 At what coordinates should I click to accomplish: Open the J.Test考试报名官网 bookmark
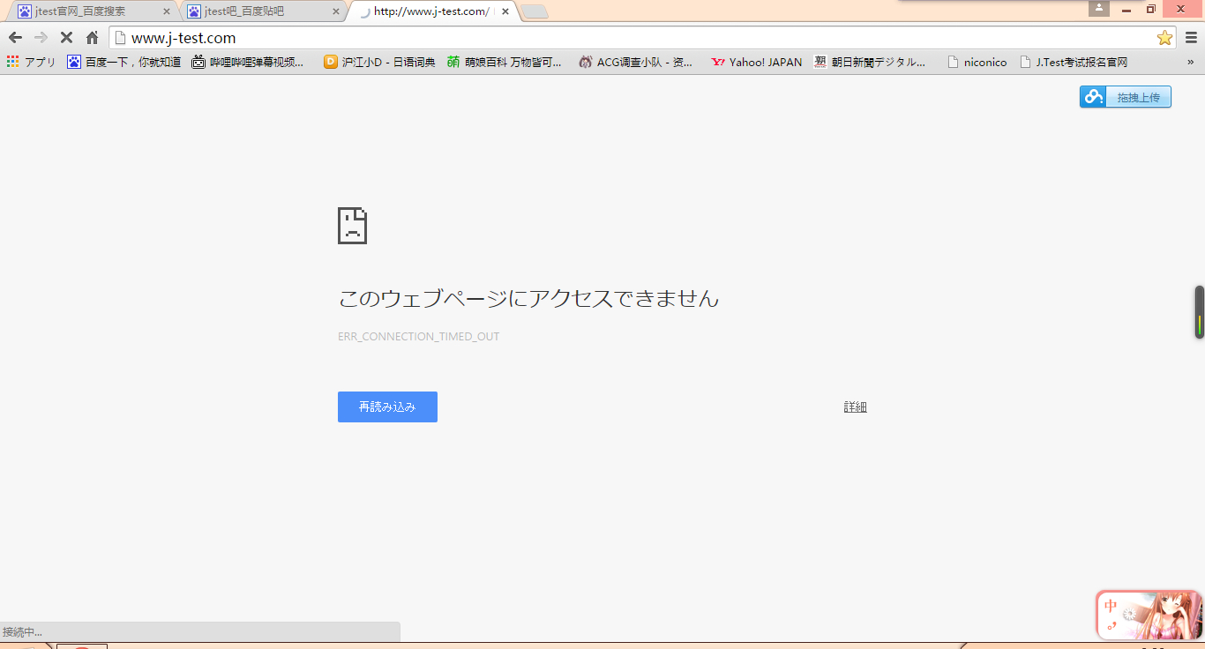tap(1074, 63)
